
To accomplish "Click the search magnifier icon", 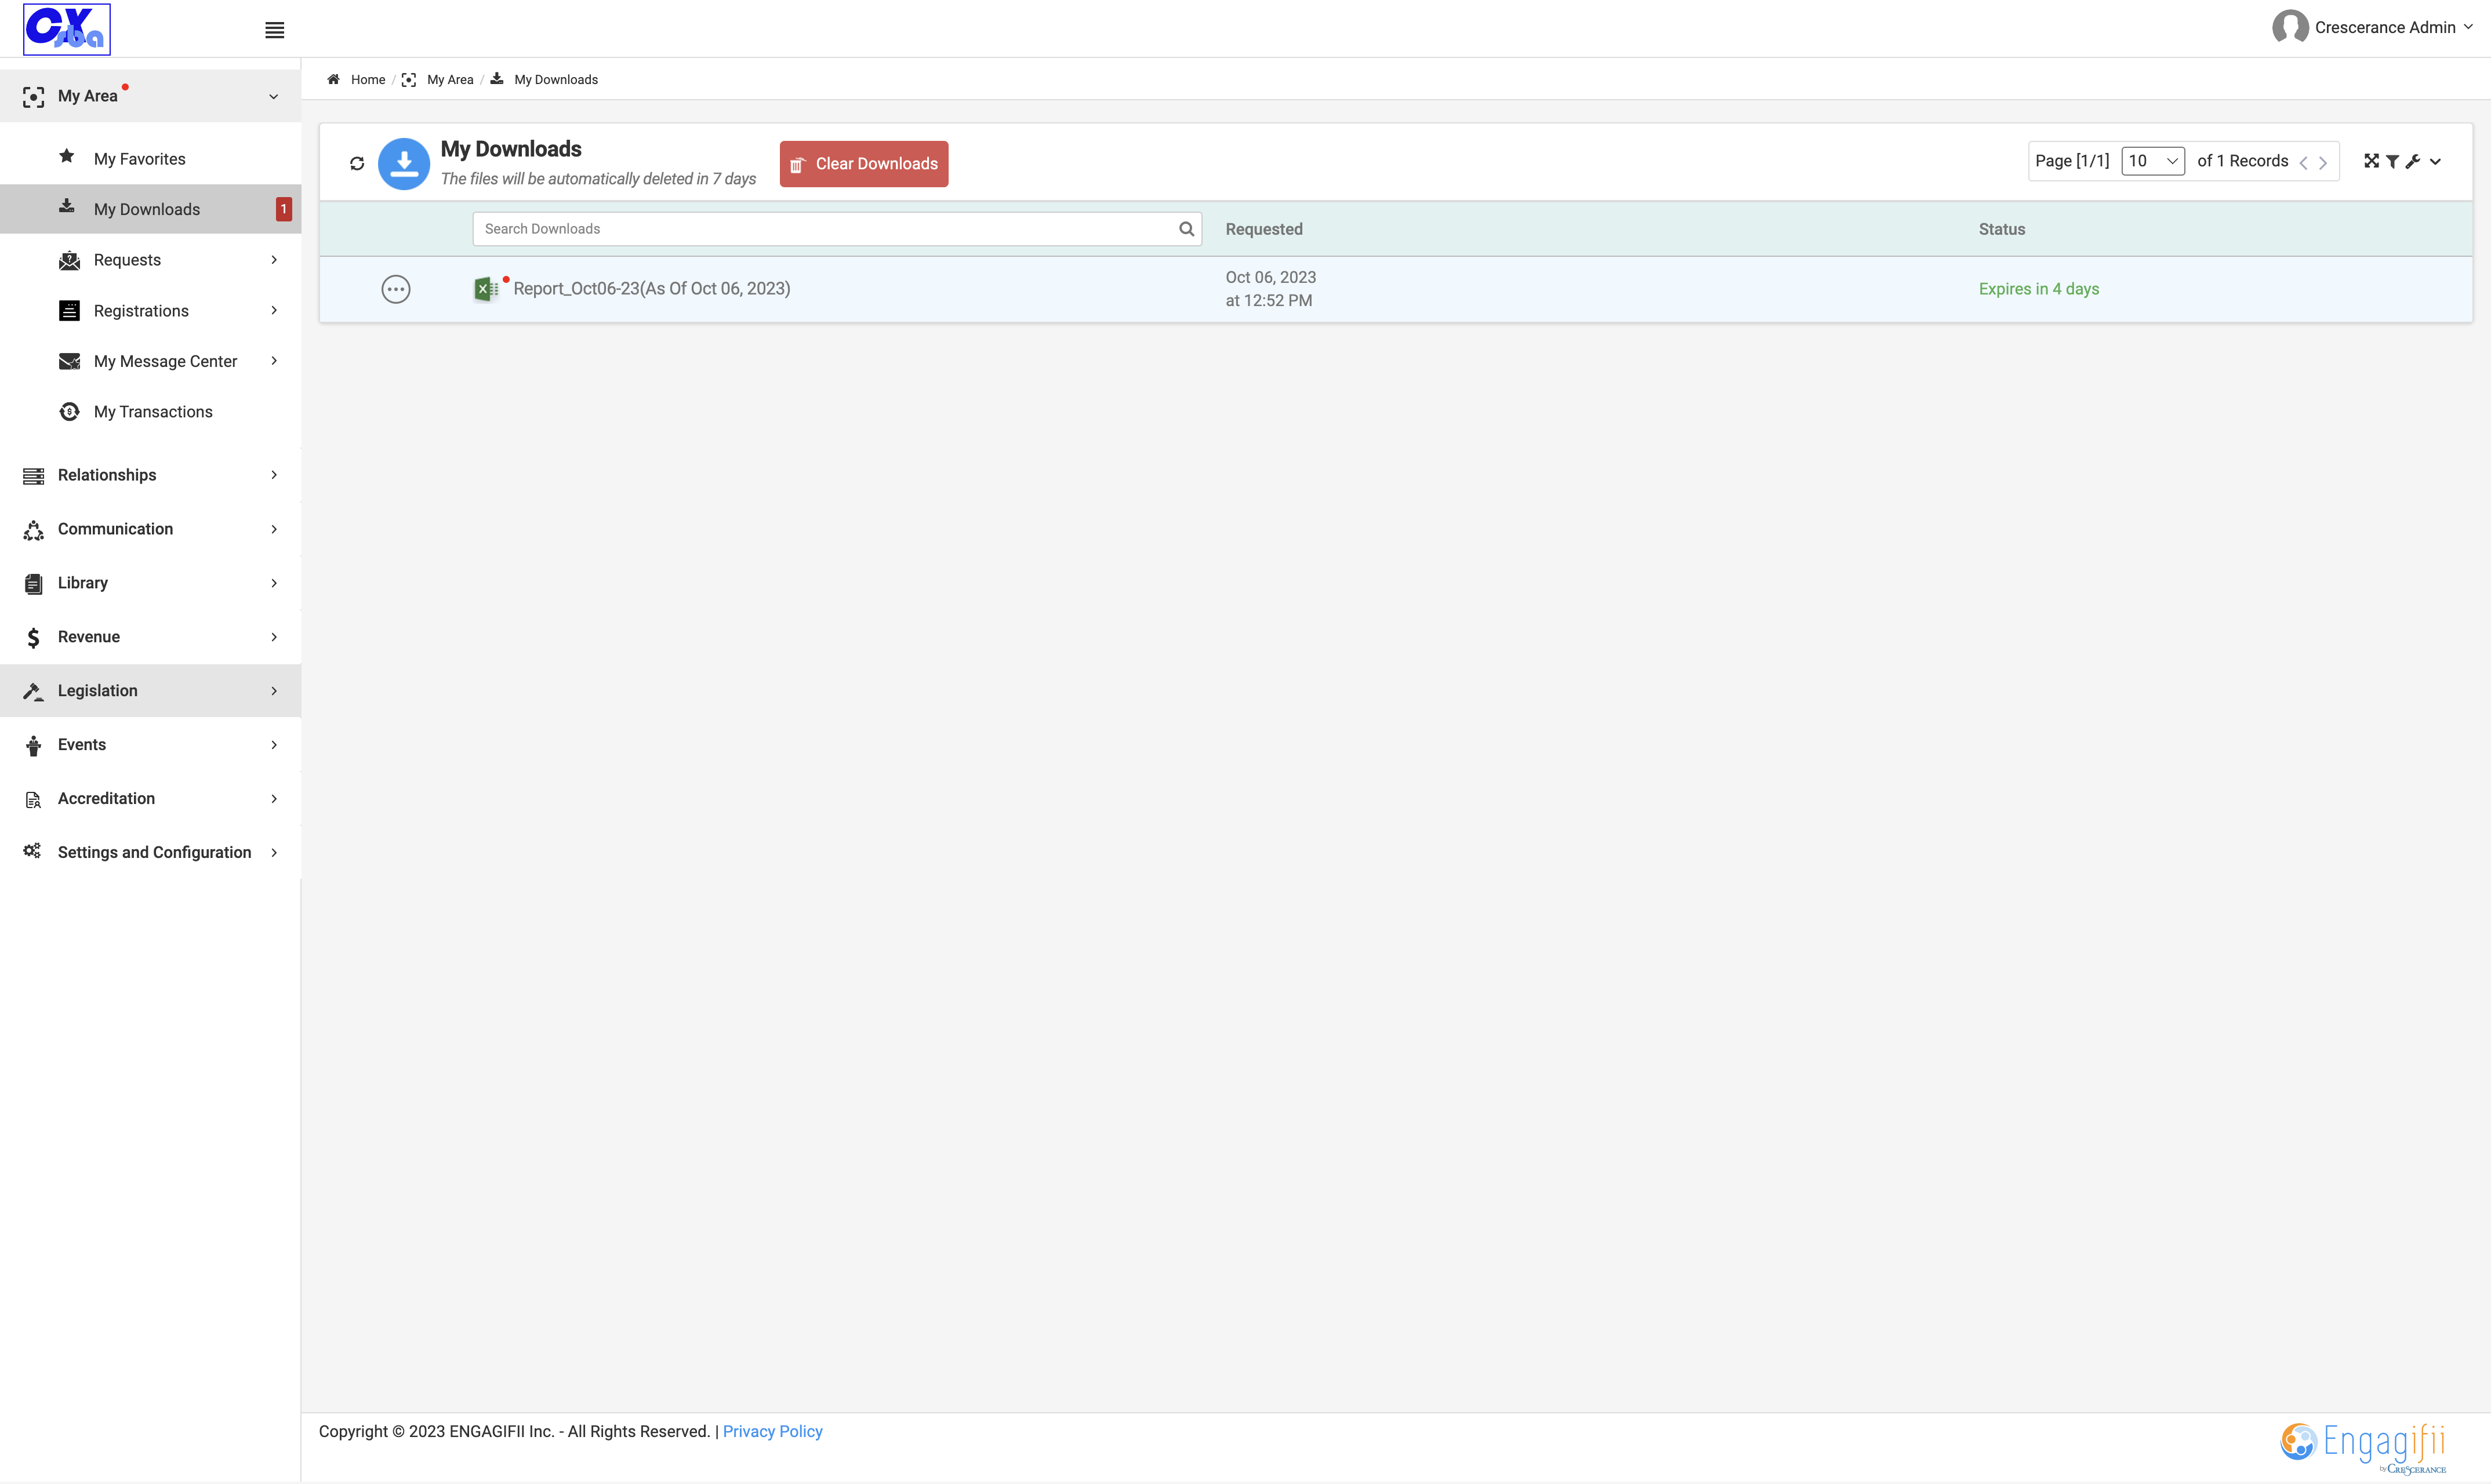I will 1186,229.
